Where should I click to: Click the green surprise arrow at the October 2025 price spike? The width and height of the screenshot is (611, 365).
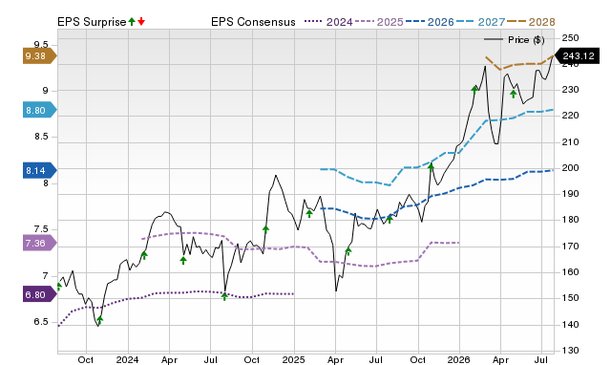431,167
